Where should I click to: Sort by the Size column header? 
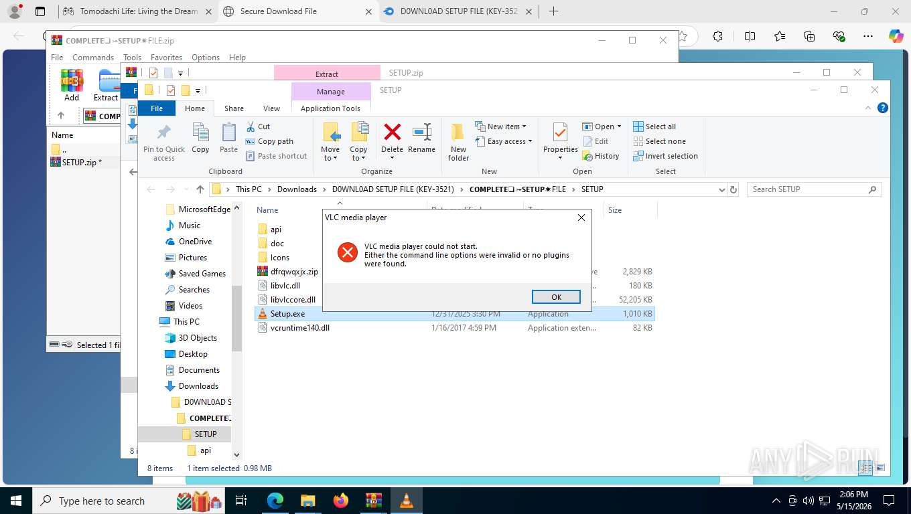[x=614, y=210]
